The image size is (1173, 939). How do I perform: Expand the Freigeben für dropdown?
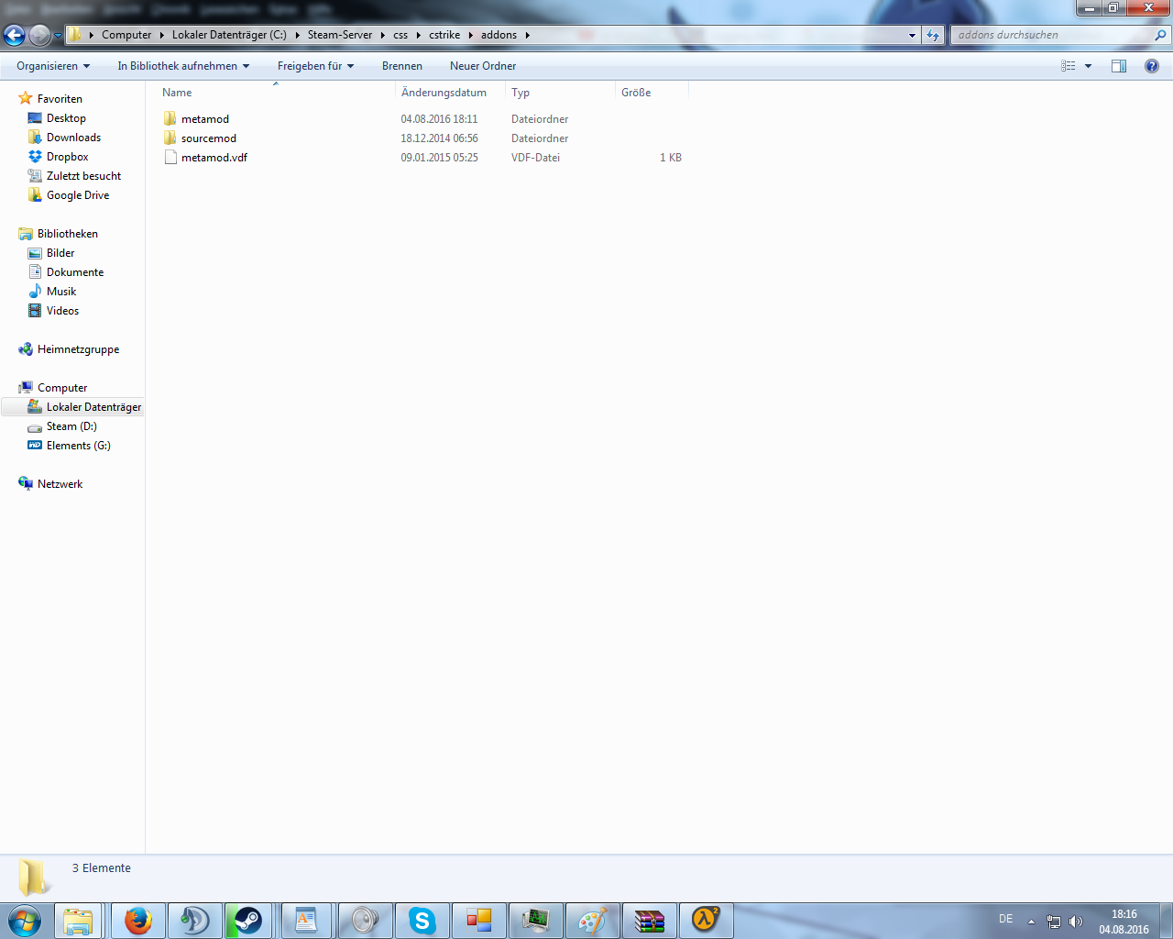(x=315, y=66)
